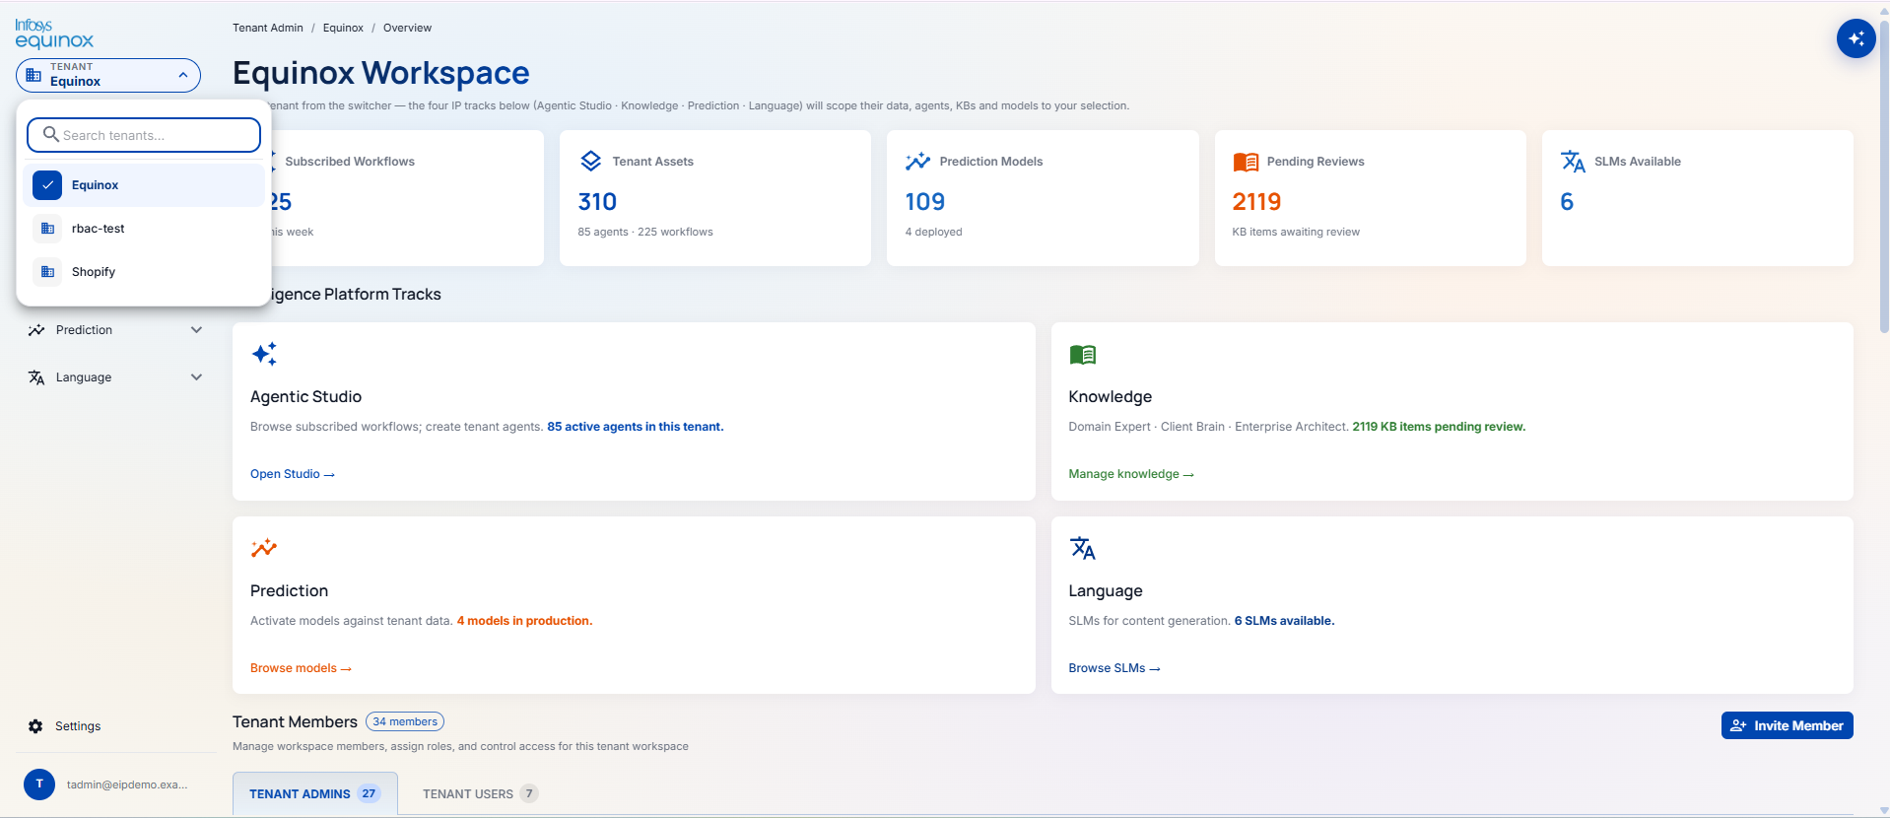
Task: Click the Tenant Assets layers icon
Action: click(x=590, y=161)
